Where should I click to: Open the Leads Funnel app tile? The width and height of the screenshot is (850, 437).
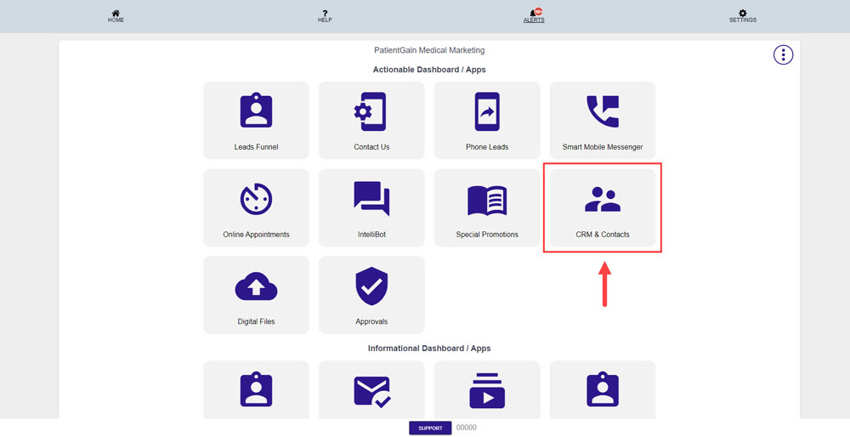click(x=256, y=121)
